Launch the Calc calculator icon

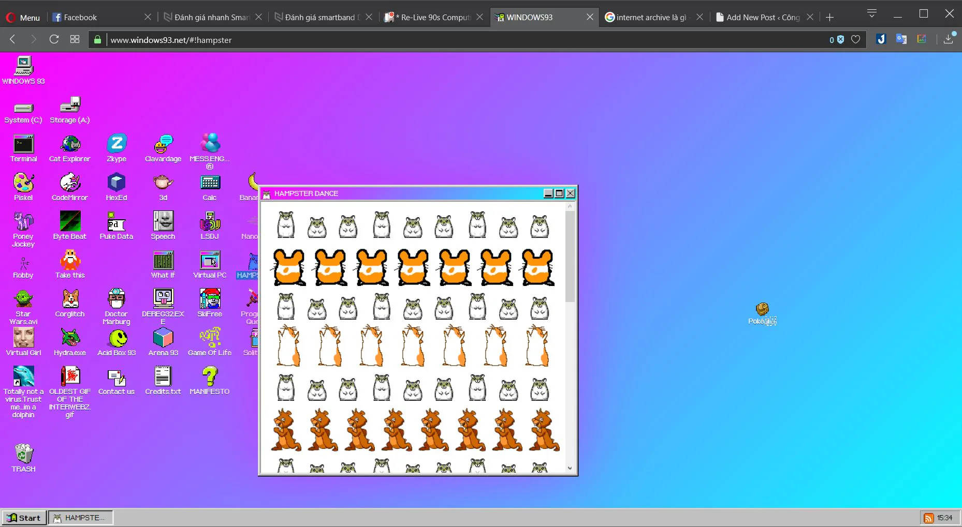pos(210,187)
